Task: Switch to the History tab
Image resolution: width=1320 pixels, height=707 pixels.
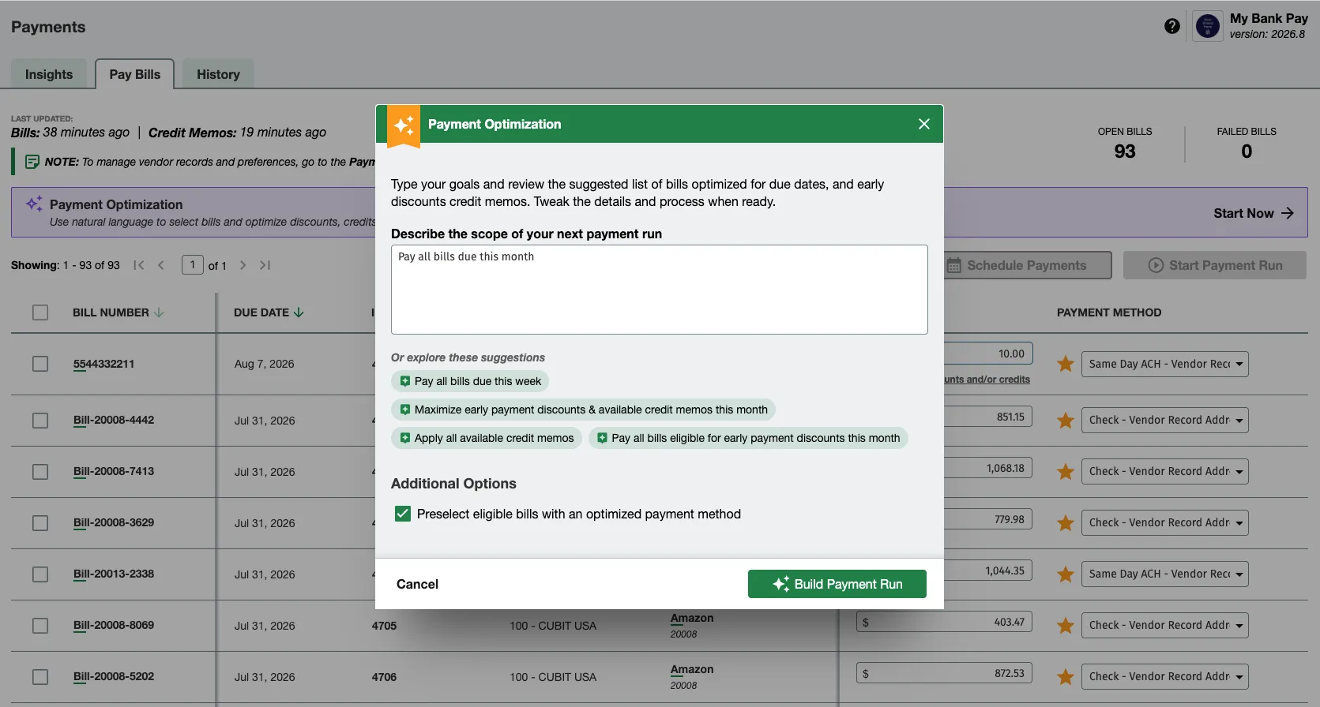Action: click(x=218, y=74)
